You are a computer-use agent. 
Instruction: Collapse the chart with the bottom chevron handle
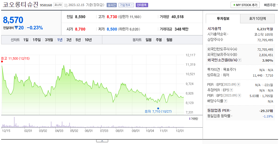(x=102, y=141)
